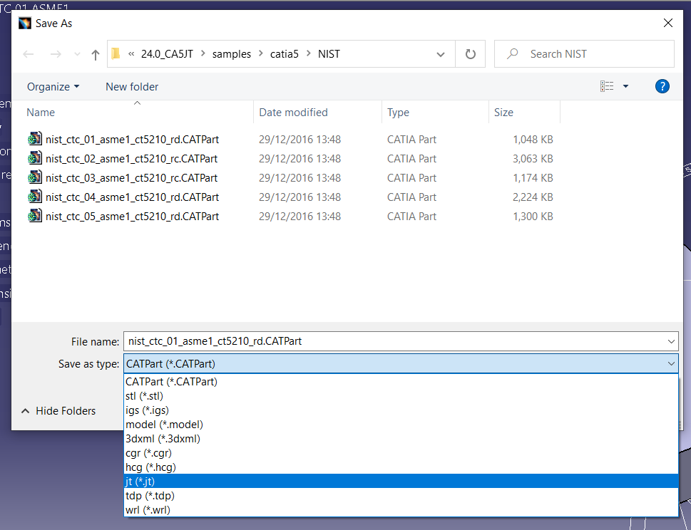Click the CATIA icon of nist_ctc_04 file
This screenshot has height=530, width=691.
[x=35, y=197]
